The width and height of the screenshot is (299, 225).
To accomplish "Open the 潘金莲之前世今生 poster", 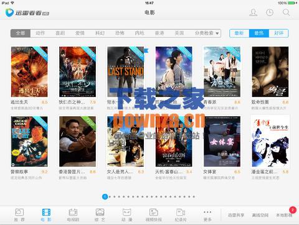I will [270, 141].
